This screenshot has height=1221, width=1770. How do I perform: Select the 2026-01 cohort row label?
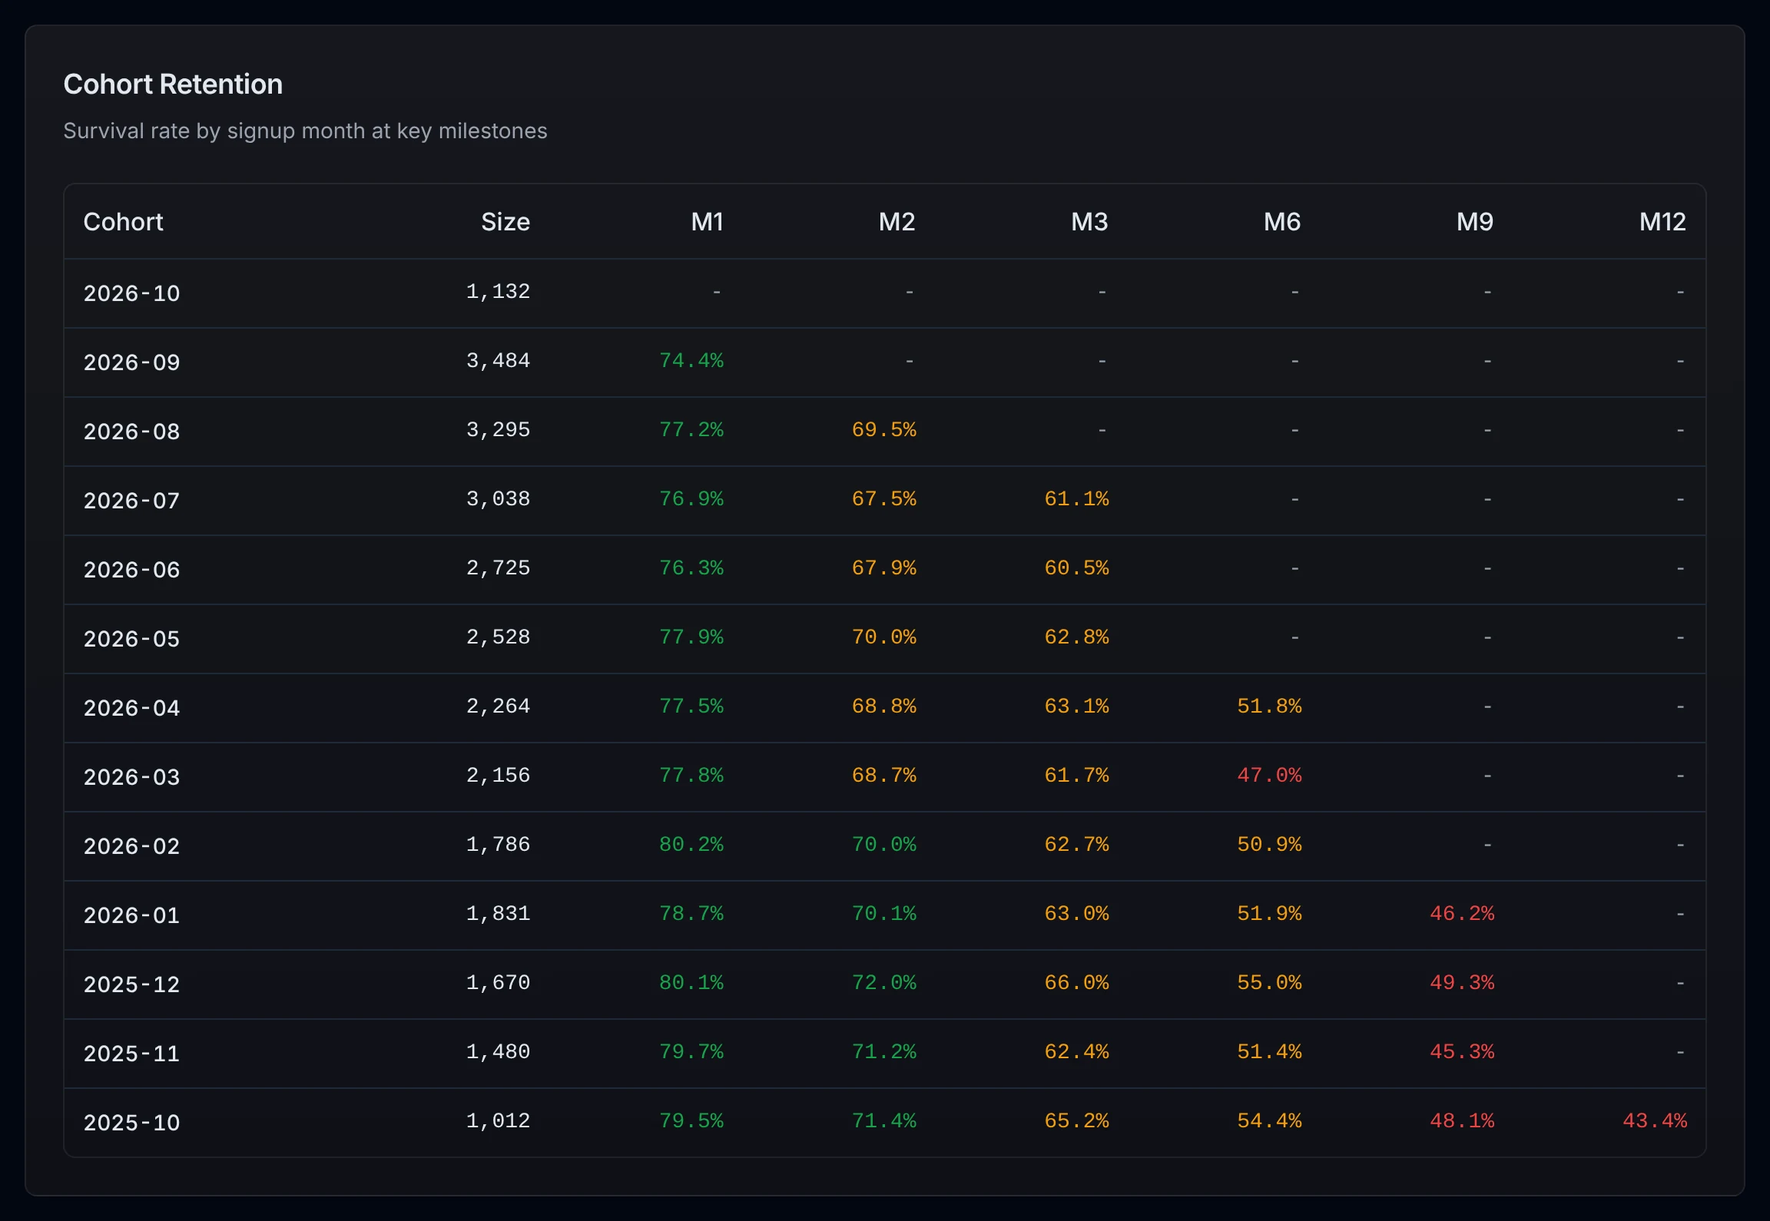(131, 915)
